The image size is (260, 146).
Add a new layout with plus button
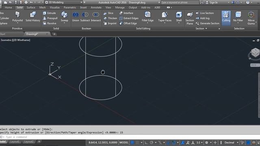pyautogui.click(x=39, y=142)
